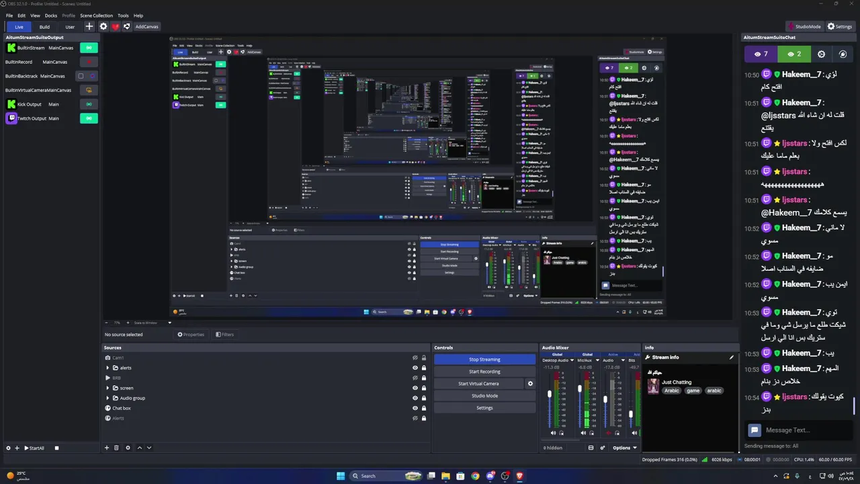Open advanced audio properties gears icon
Image resolution: width=860 pixels, height=484 pixels.
pos(603,448)
